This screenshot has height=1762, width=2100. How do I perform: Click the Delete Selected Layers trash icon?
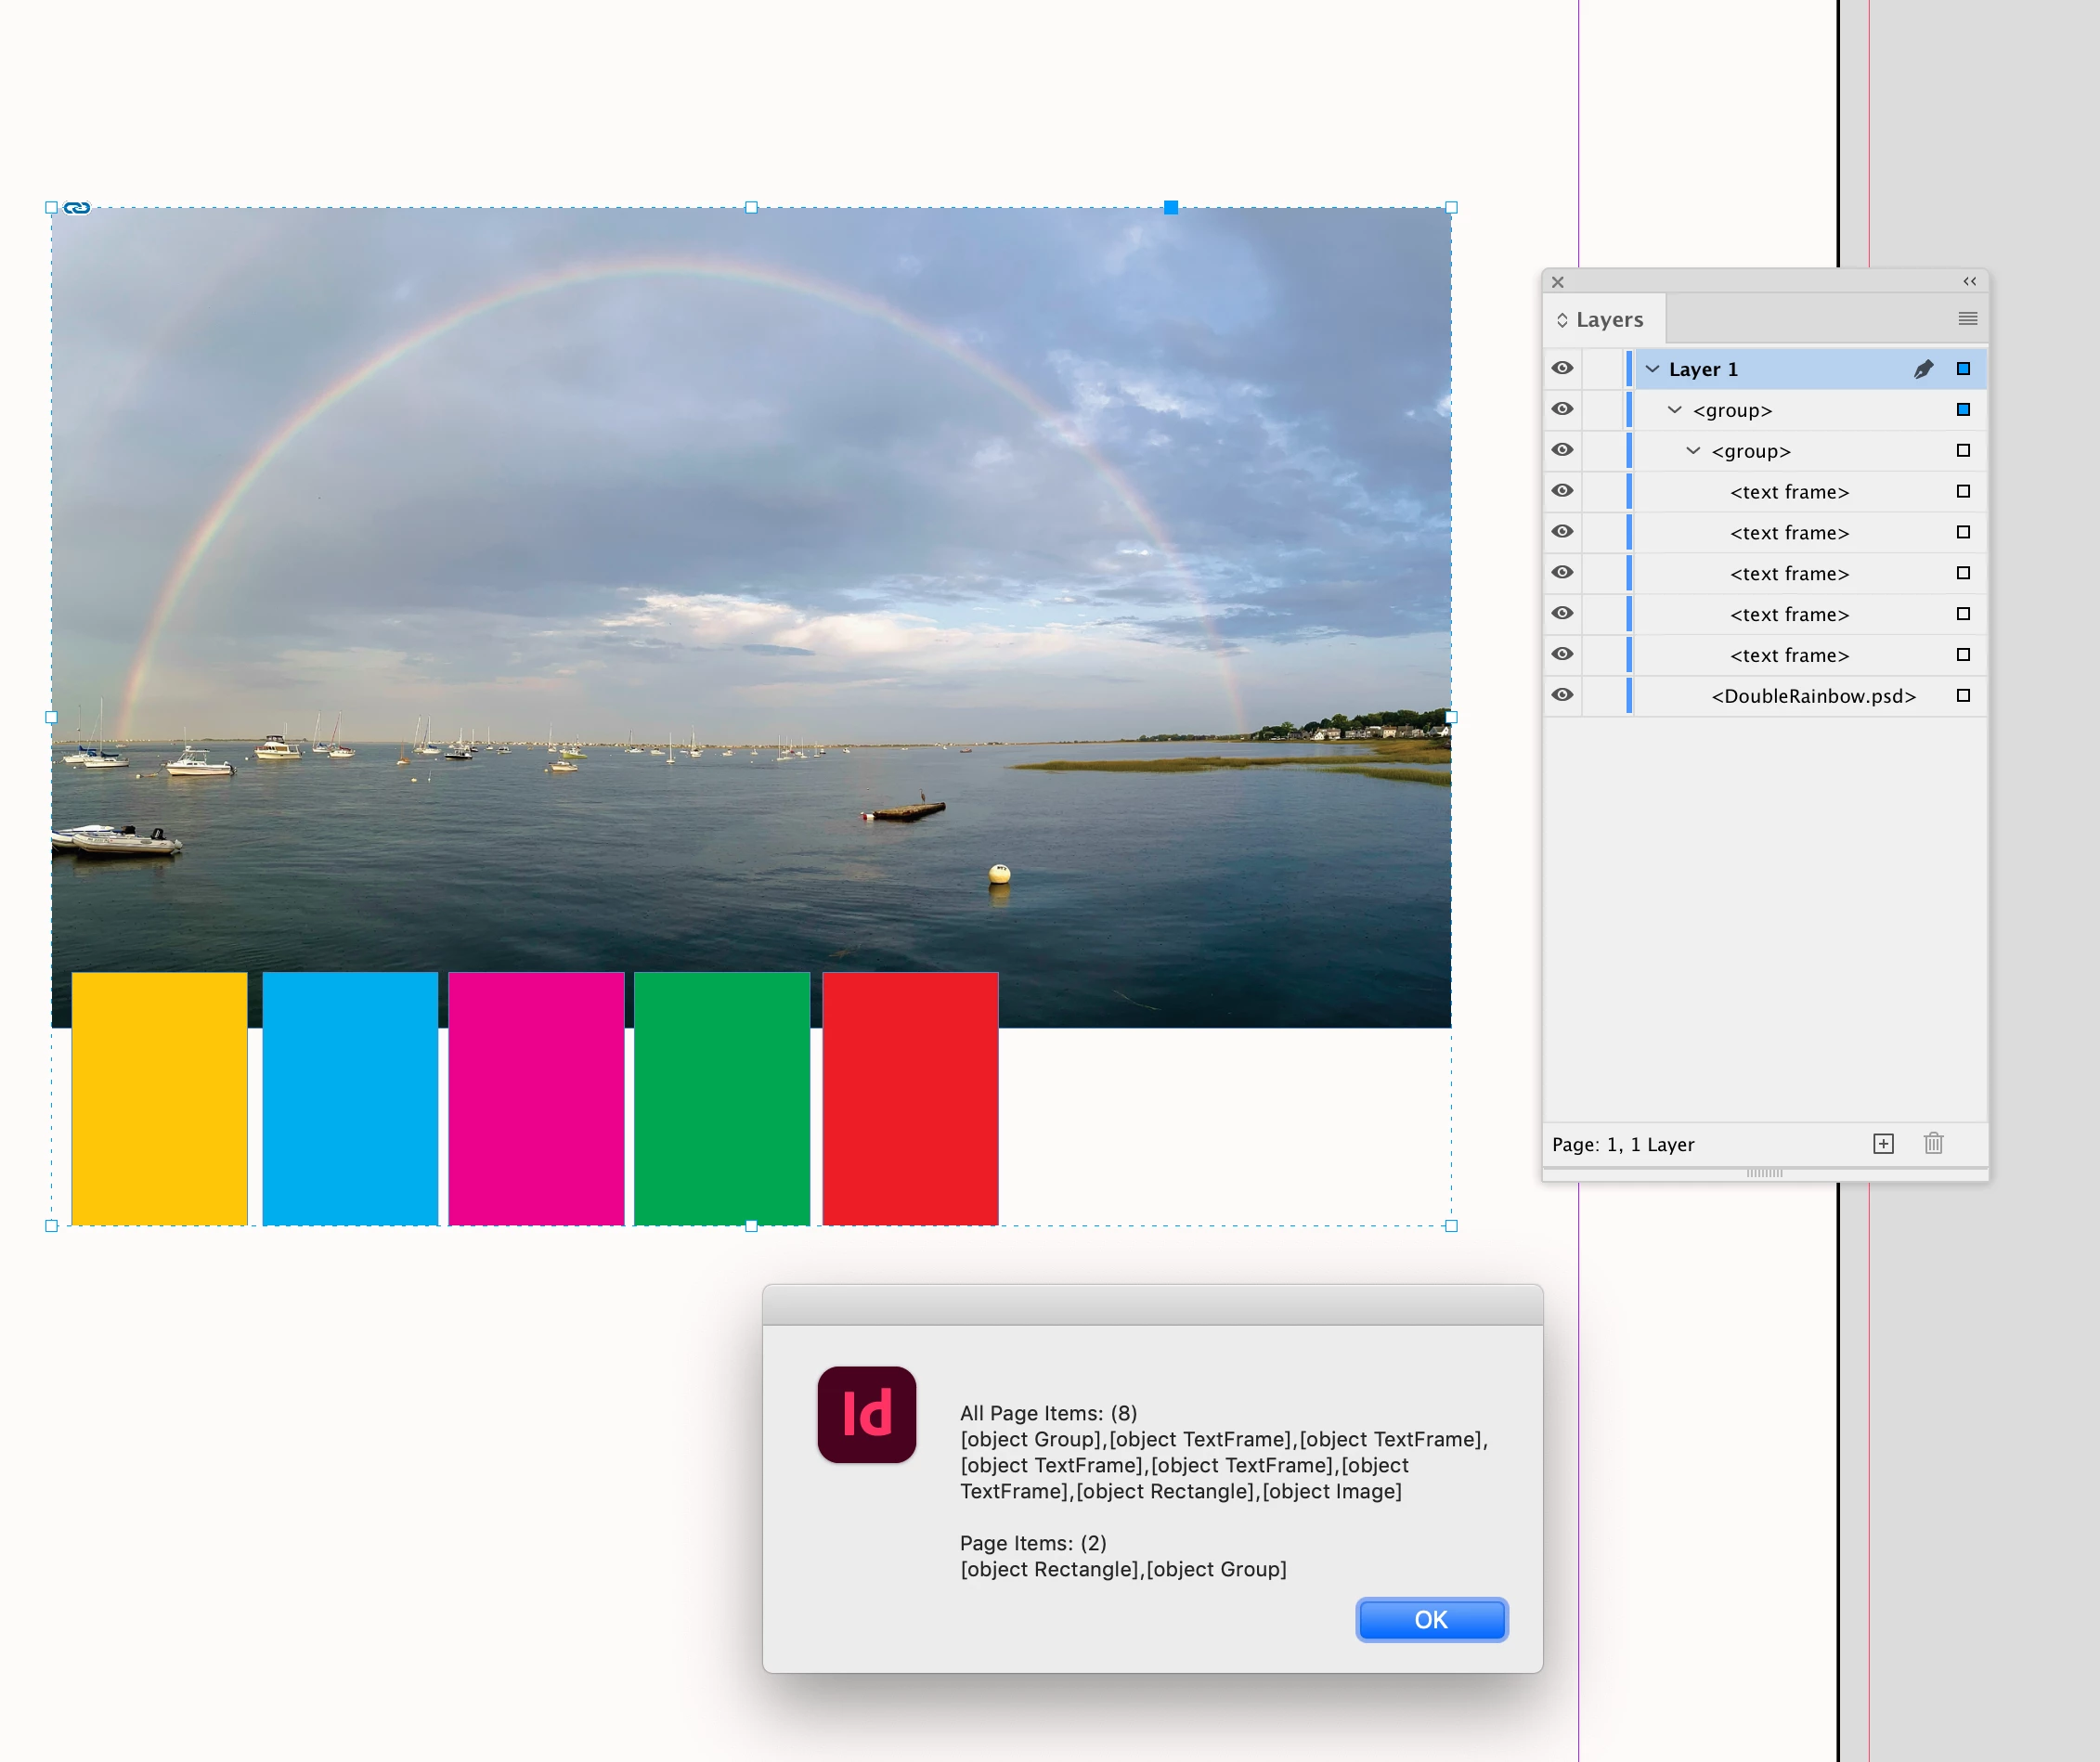click(1933, 1143)
